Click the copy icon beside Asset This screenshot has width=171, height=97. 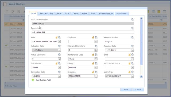coord(60,37)
